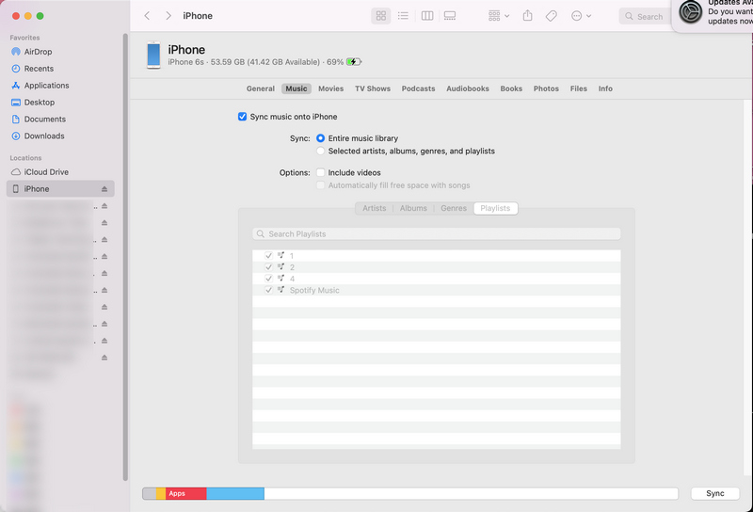Switch to icon grid view
This screenshot has width=753, height=512.
click(381, 16)
